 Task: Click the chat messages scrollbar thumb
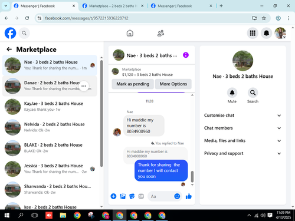(x=192, y=176)
